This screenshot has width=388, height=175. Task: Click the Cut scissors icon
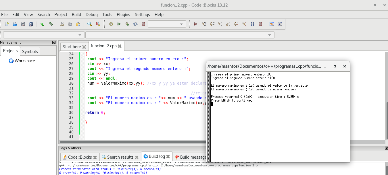pos(62,24)
